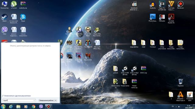
Task: Open the folder named o
Action: (x=171, y=96)
